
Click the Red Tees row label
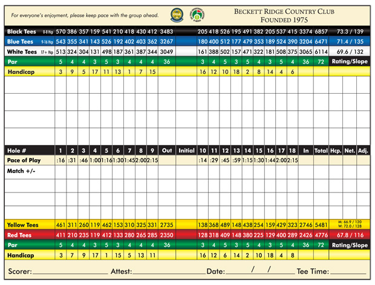tap(19, 235)
